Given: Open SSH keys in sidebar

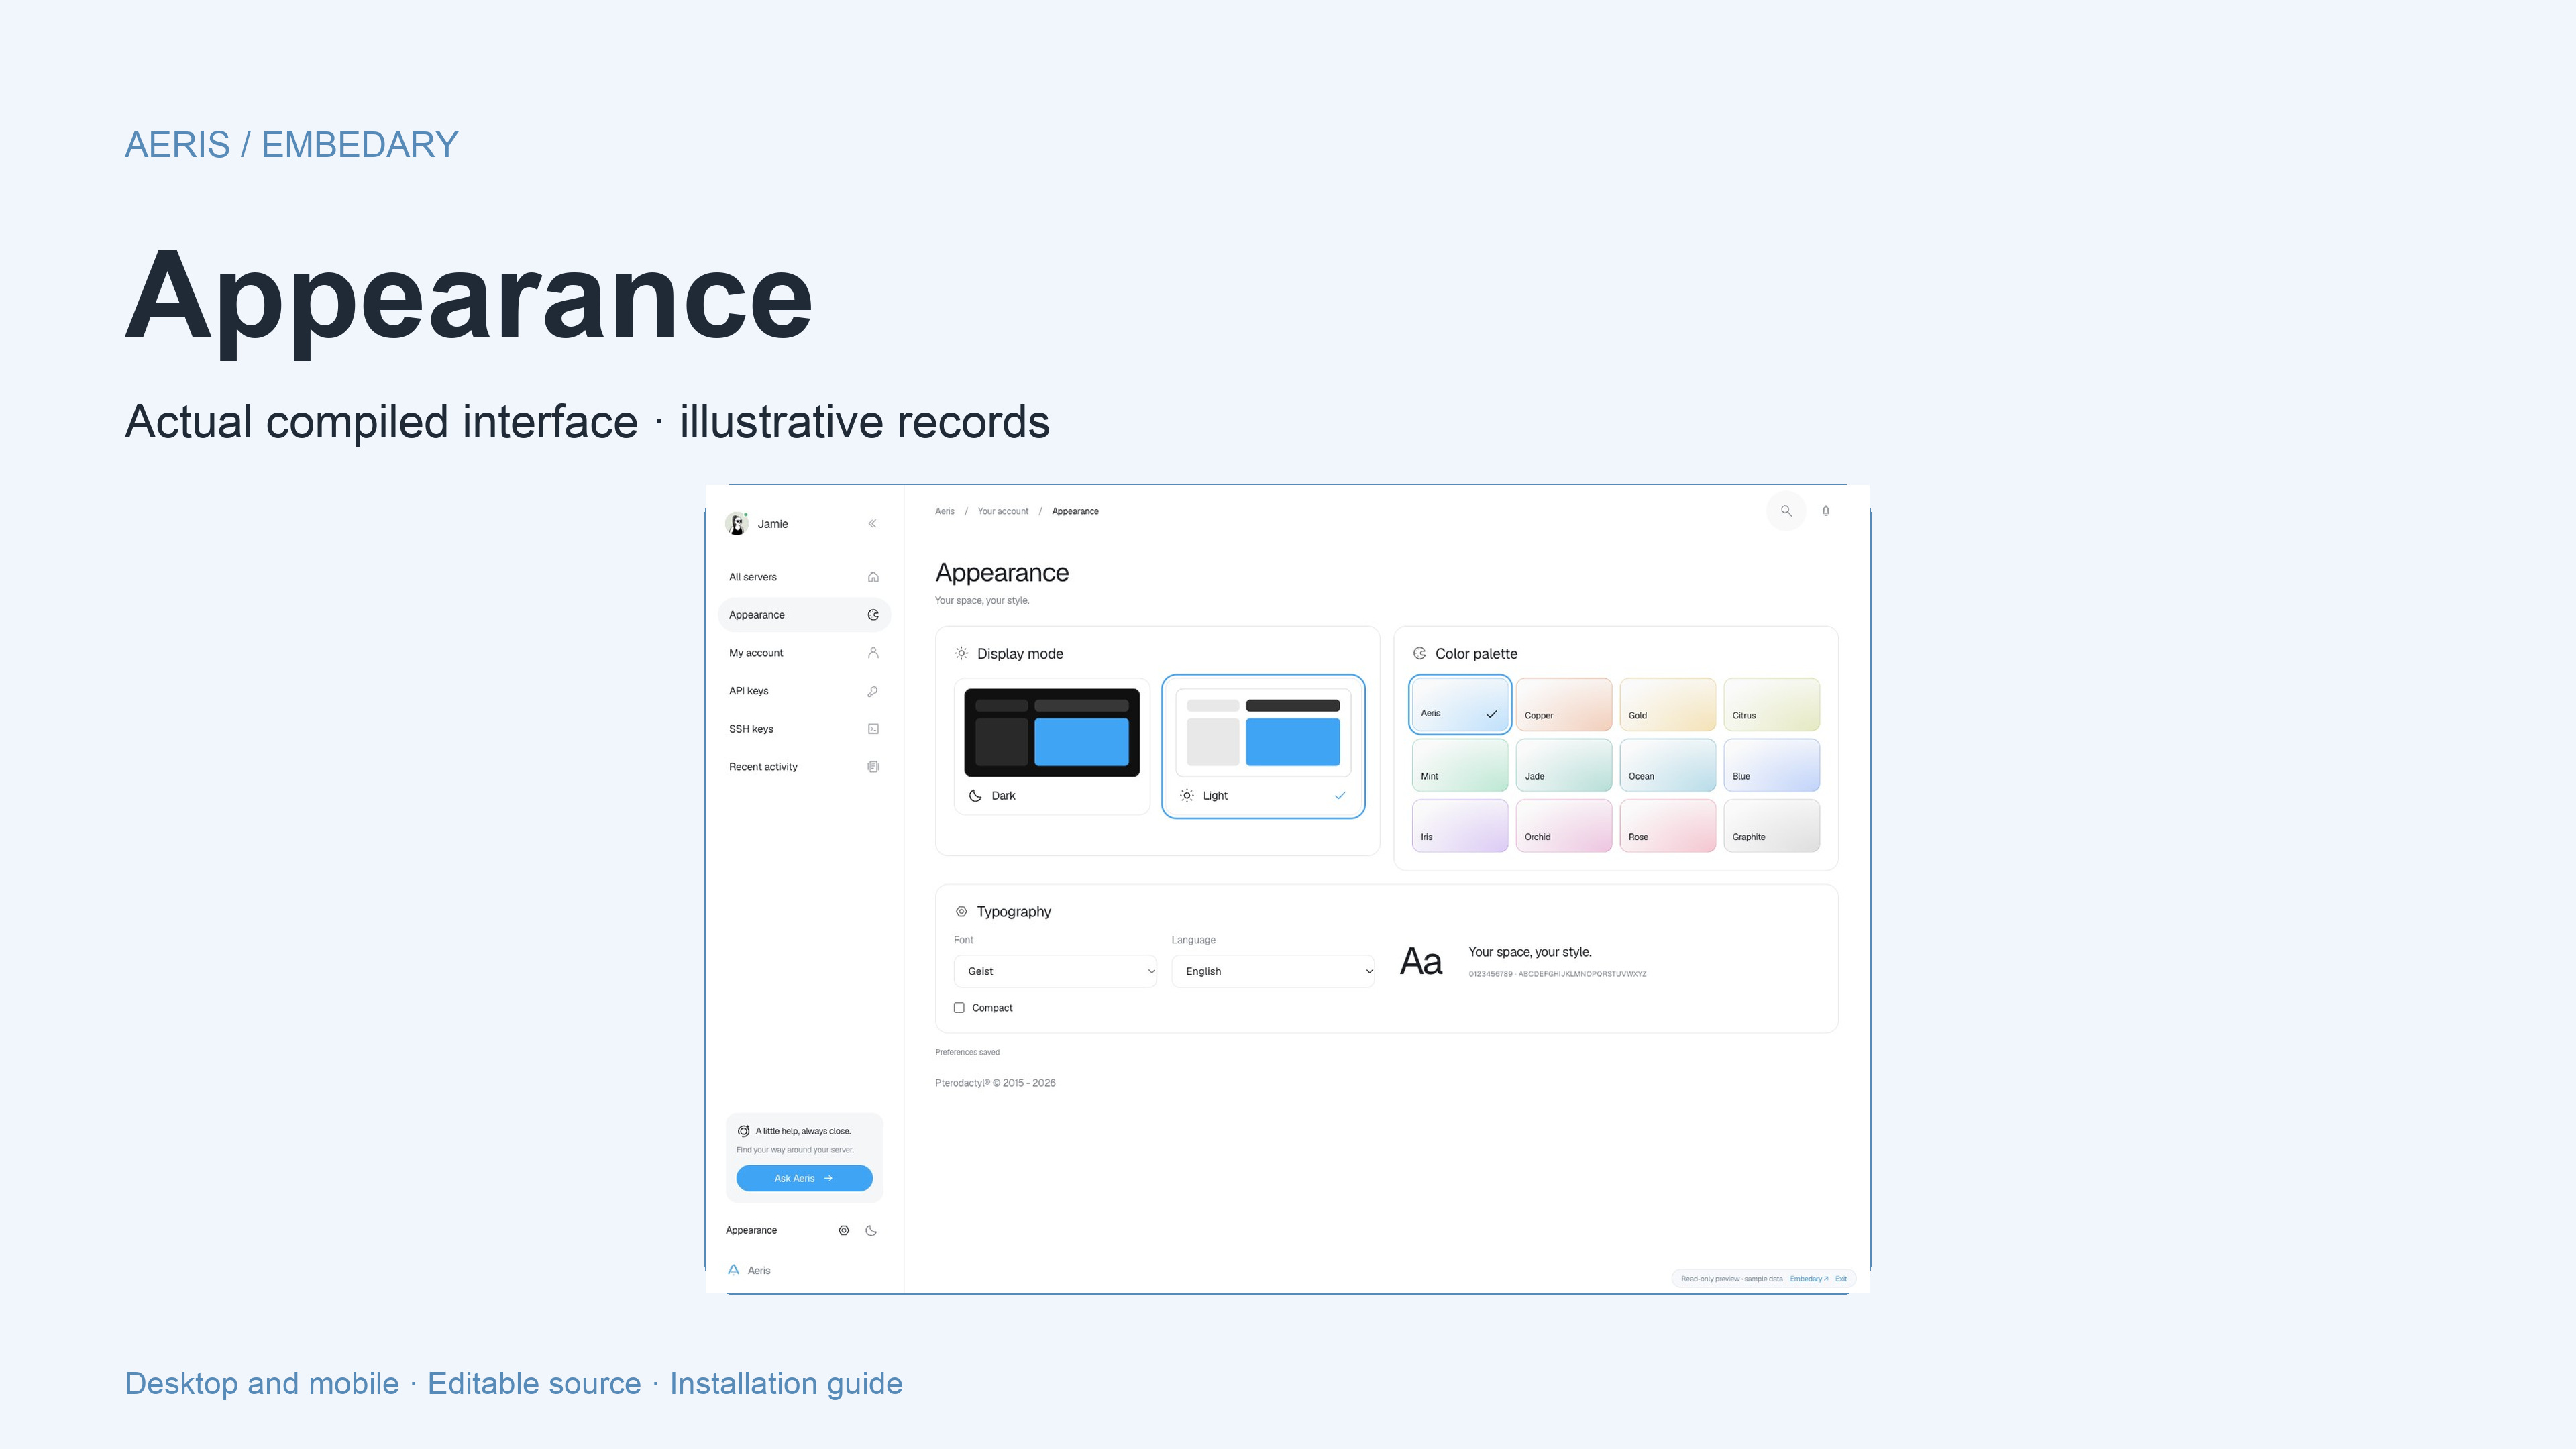Looking at the screenshot, I should pyautogui.click(x=804, y=729).
